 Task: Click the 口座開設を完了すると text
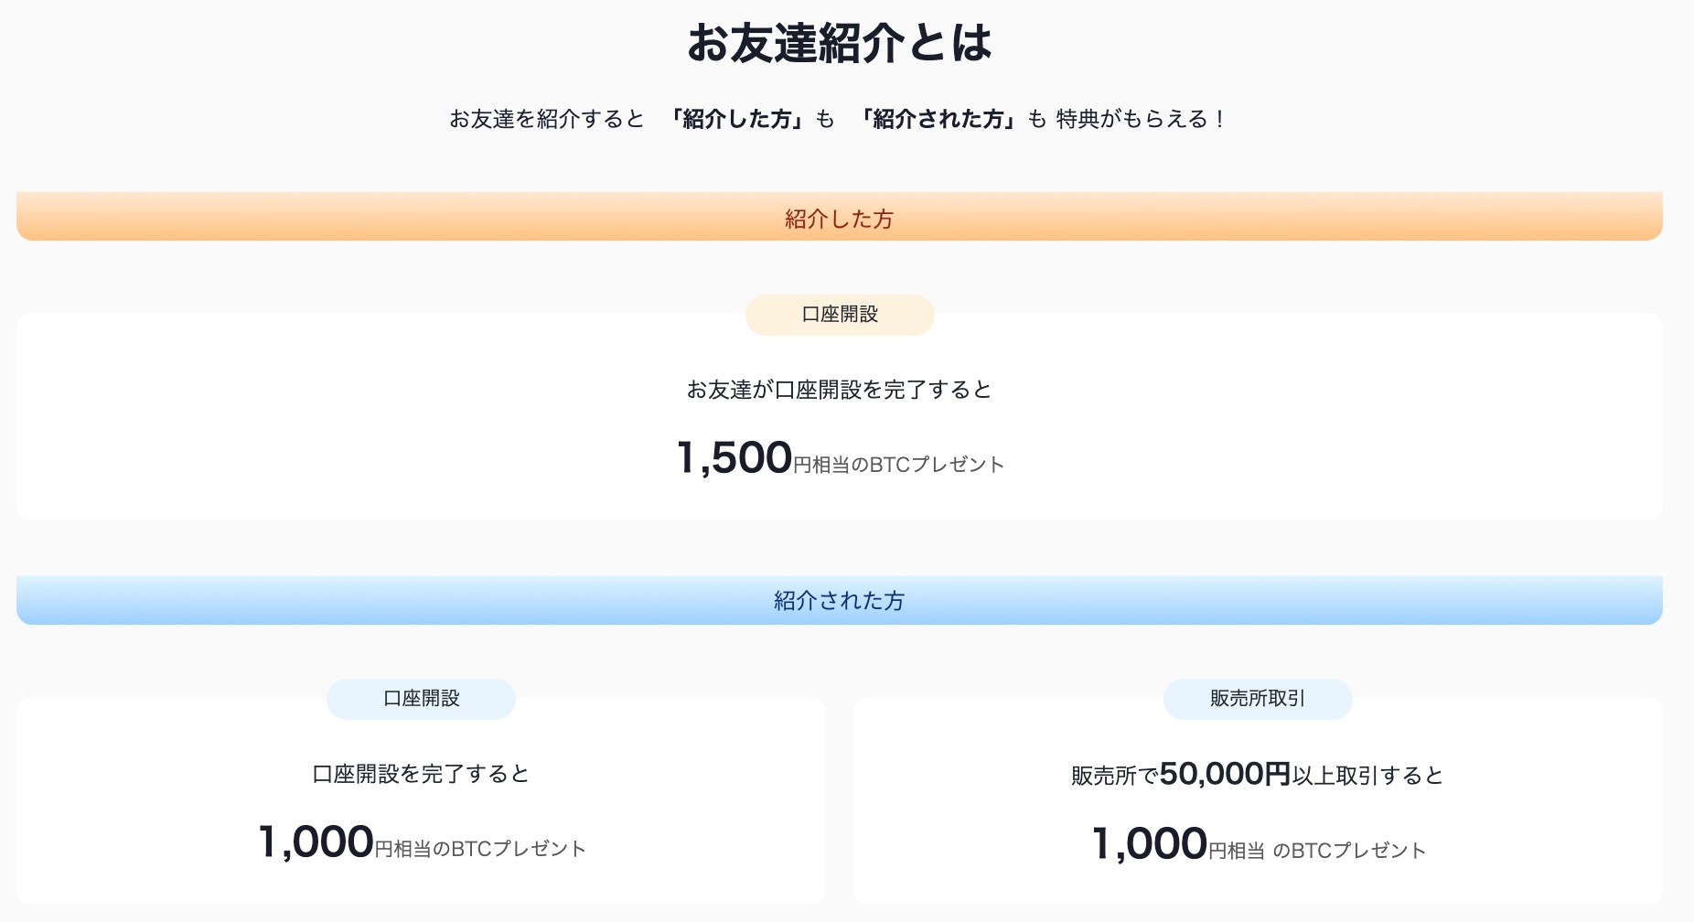421,774
